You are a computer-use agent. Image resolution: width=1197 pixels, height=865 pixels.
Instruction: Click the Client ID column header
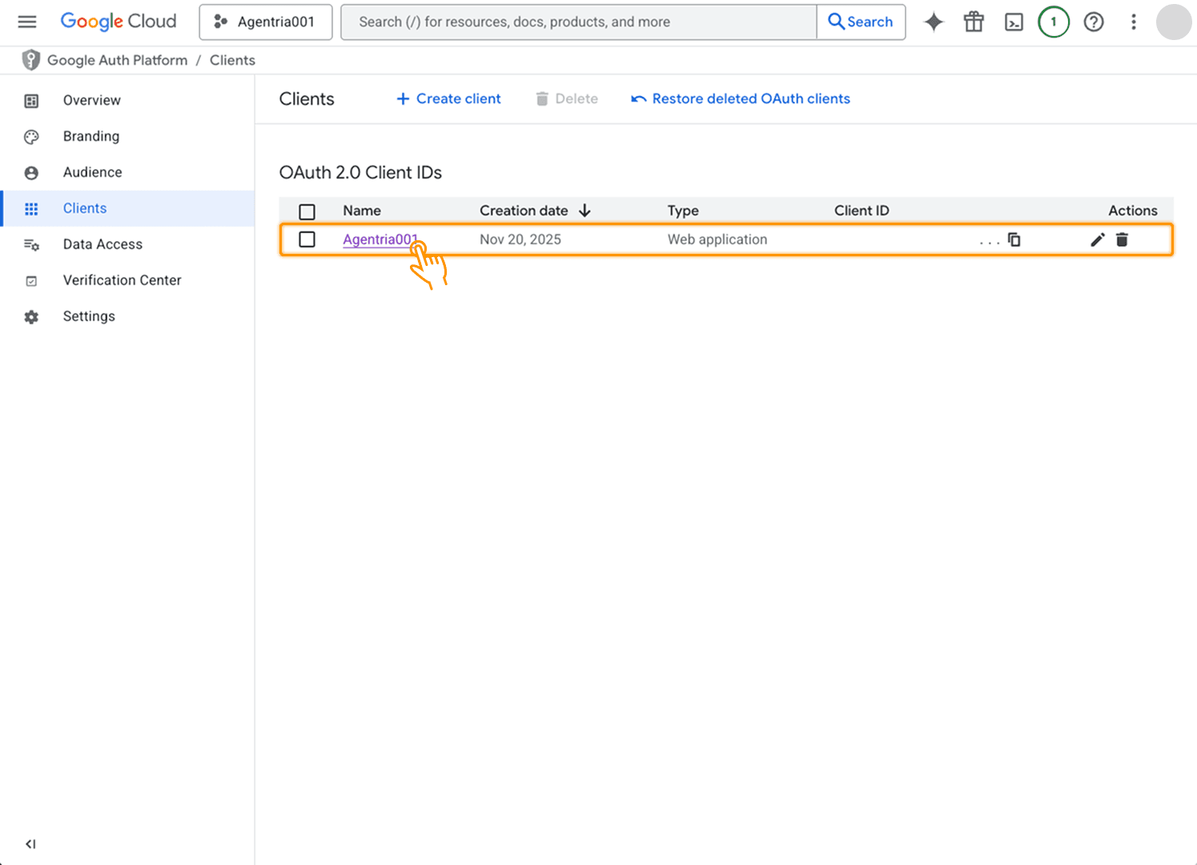click(862, 211)
